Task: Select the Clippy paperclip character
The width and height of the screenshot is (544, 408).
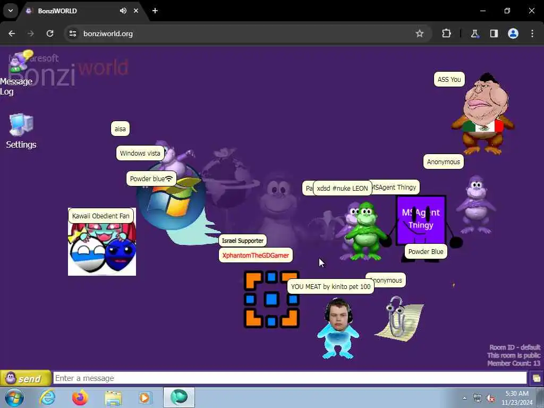Action: pos(399,319)
